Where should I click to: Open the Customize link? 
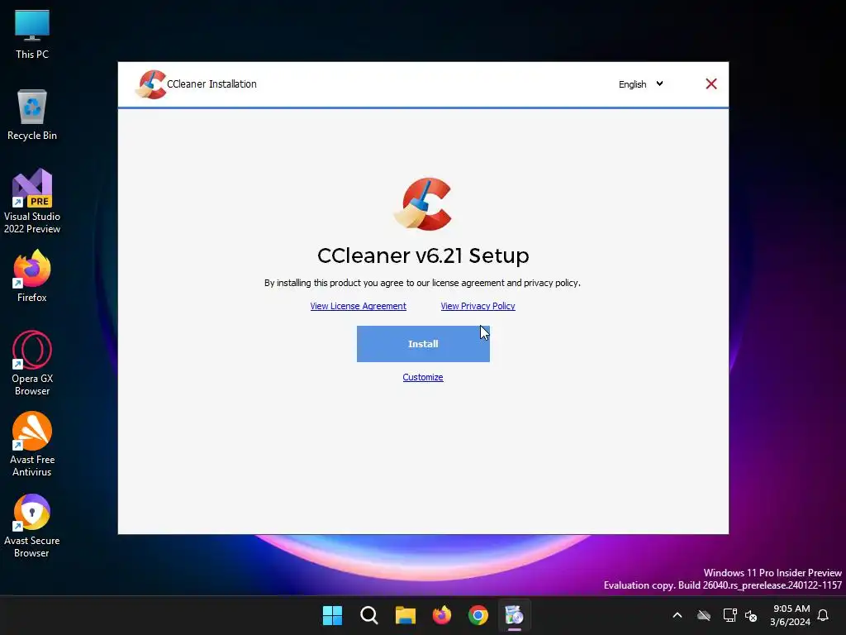coord(423,377)
